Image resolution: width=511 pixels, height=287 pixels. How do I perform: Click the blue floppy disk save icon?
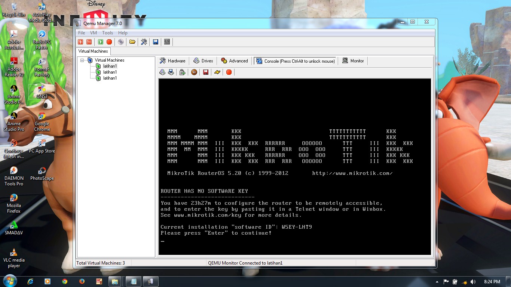point(156,42)
